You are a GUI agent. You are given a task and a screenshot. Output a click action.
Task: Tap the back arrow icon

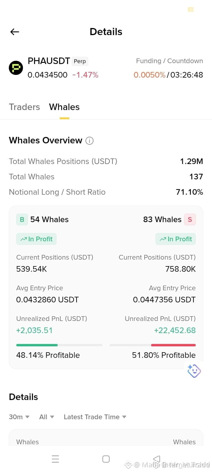[15, 32]
